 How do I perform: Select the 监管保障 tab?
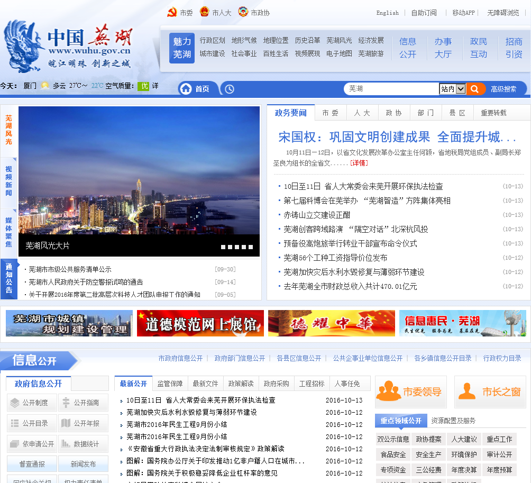tap(170, 384)
